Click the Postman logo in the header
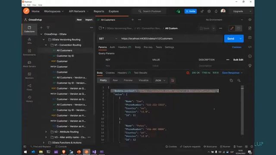 [26, 11]
